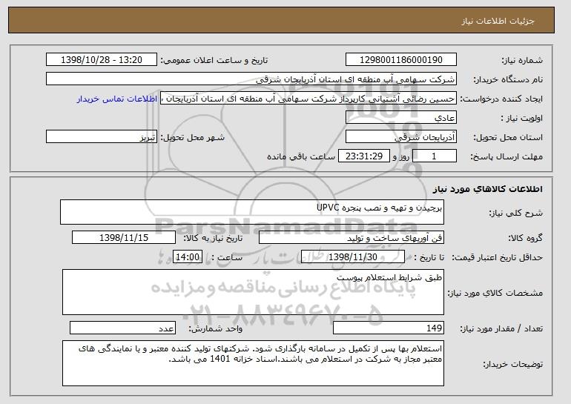Click the remaining time field 23:31:29
This screenshot has height=404, width=571.
pos(364,156)
